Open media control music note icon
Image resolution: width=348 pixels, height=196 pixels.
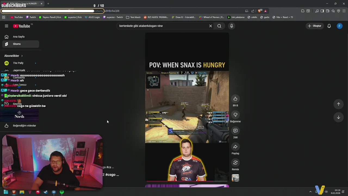coord(317,11)
